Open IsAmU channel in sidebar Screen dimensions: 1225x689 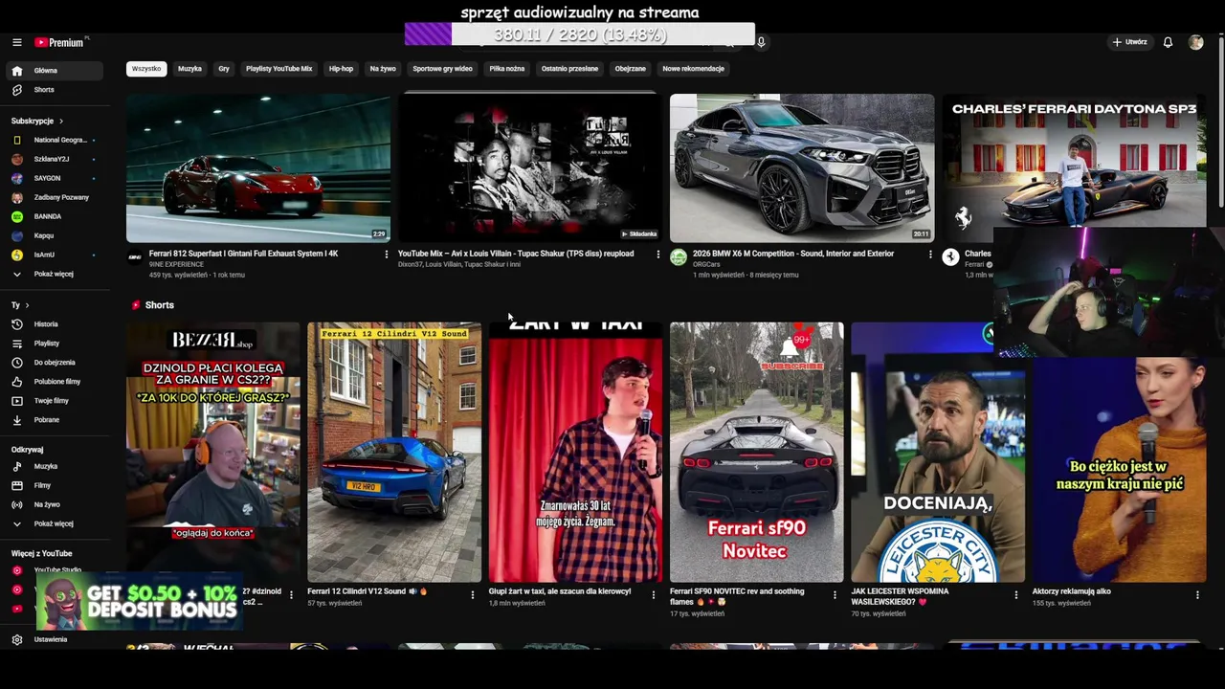[x=54, y=255]
